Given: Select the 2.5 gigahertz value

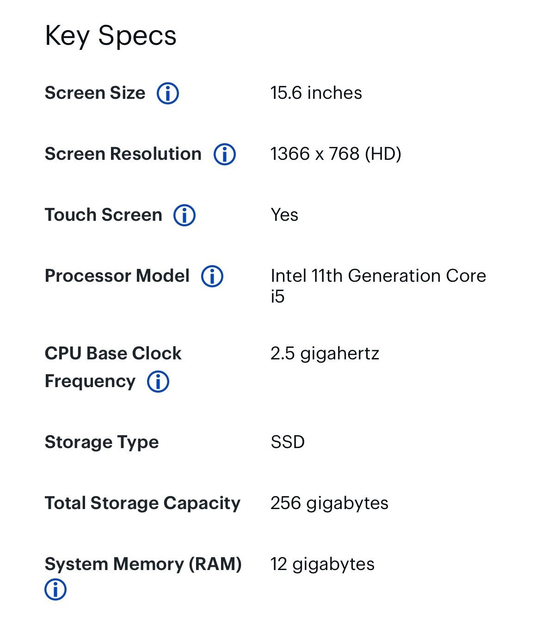Looking at the screenshot, I should tap(325, 354).
